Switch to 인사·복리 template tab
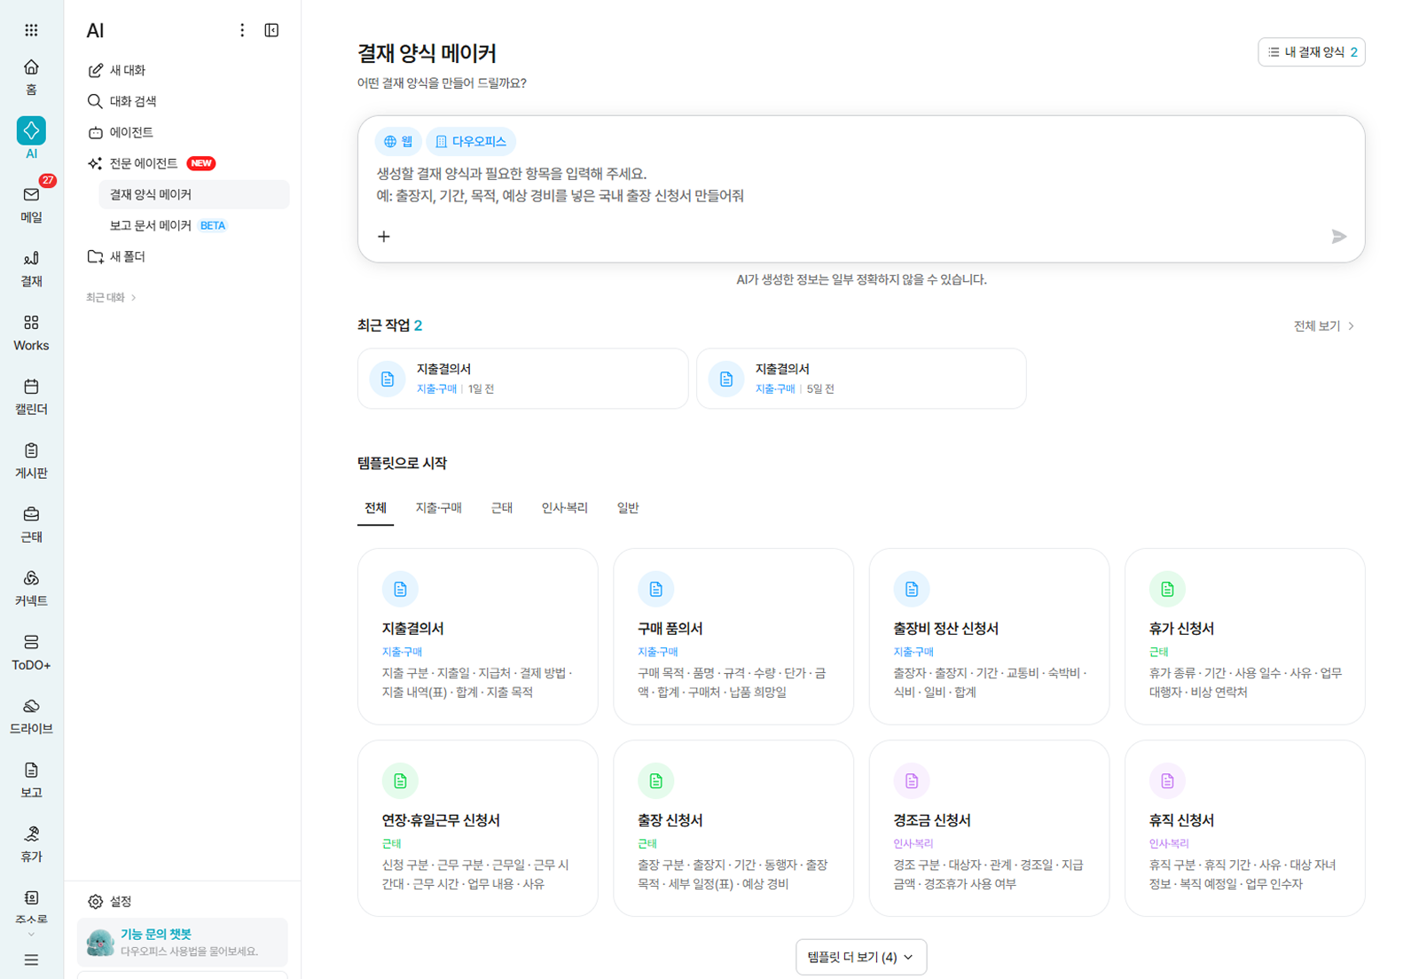 coord(565,507)
